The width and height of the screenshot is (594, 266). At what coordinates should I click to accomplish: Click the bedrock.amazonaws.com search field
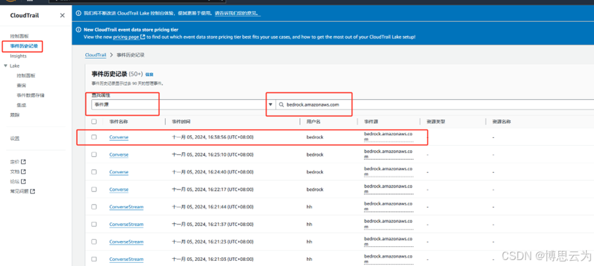pos(435,104)
